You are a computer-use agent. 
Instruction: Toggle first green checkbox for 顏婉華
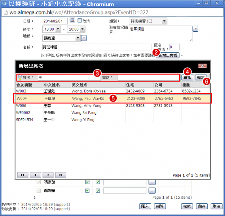87,191
